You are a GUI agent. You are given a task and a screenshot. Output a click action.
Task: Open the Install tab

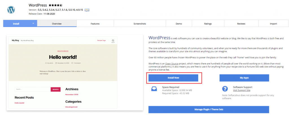pyautogui.click(x=20, y=24)
